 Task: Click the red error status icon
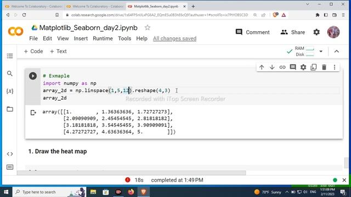(128, 180)
